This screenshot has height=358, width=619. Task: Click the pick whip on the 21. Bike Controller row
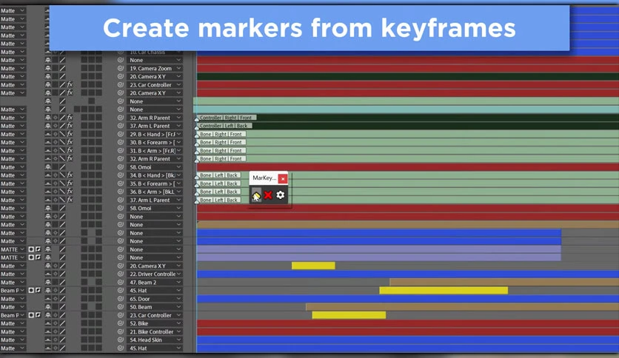point(121,331)
